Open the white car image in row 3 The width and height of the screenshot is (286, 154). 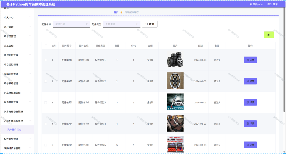pyautogui.click(x=175, y=102)
